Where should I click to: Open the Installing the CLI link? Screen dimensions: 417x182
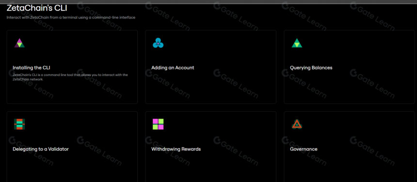tap(32, 68)
